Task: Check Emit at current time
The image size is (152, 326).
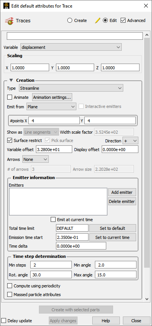Action: click(x=53, y=220)
